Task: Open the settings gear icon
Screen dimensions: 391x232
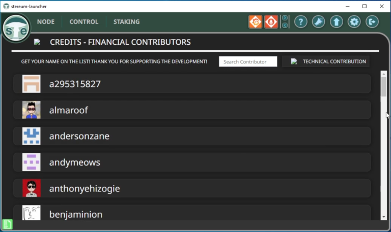Action: click(354, 22)
